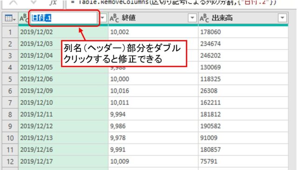Click the date cell 2019/12/10
This screenshot has width=298, height=170.
[x=63, y=103]
